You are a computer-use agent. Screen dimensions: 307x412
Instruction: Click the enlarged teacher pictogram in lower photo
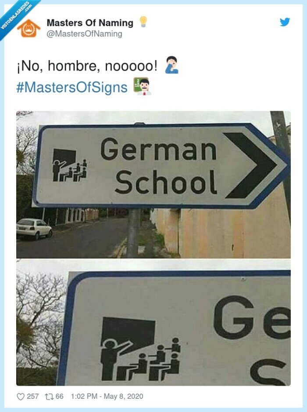pos(141,349)
